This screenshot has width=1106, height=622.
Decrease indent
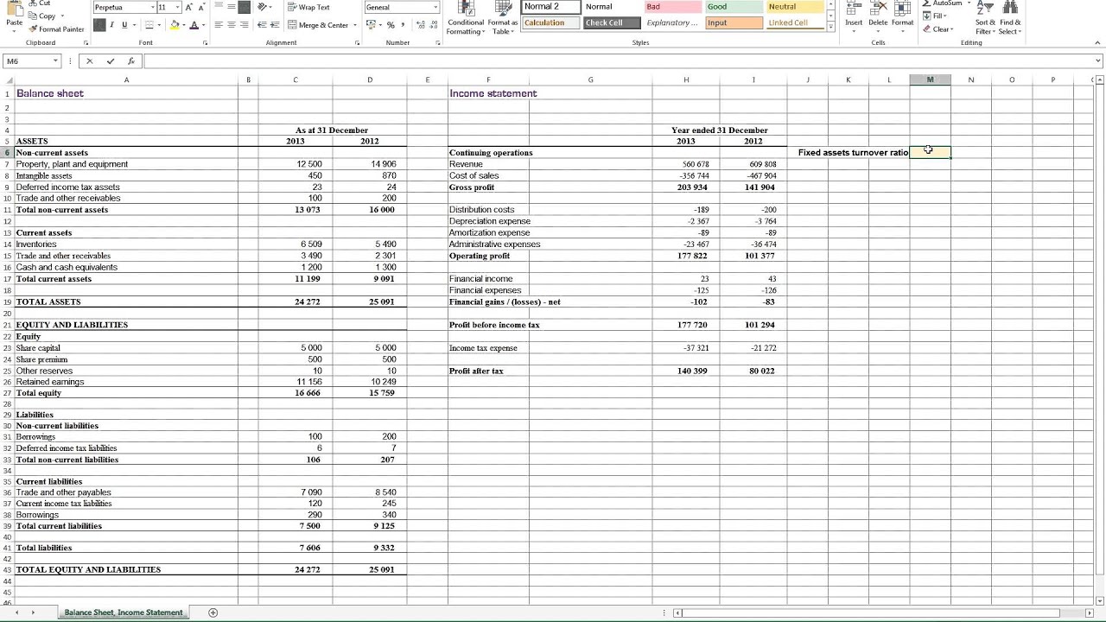[262, 25]
